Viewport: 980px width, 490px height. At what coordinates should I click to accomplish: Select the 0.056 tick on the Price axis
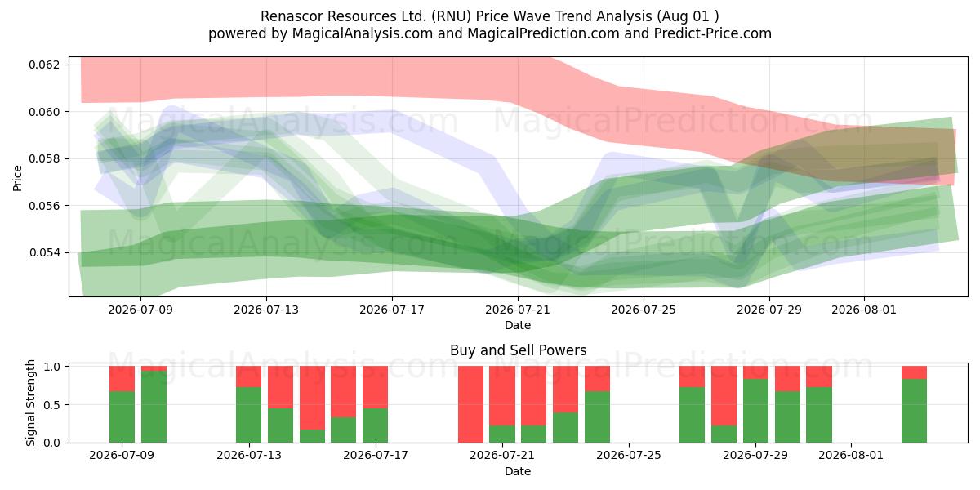46,206
